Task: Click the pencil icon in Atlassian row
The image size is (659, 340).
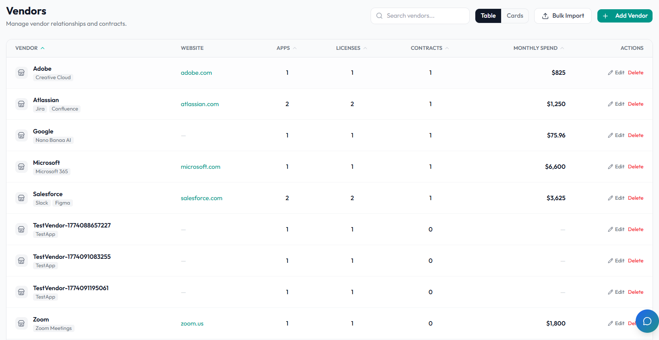Action: point(610,104)
